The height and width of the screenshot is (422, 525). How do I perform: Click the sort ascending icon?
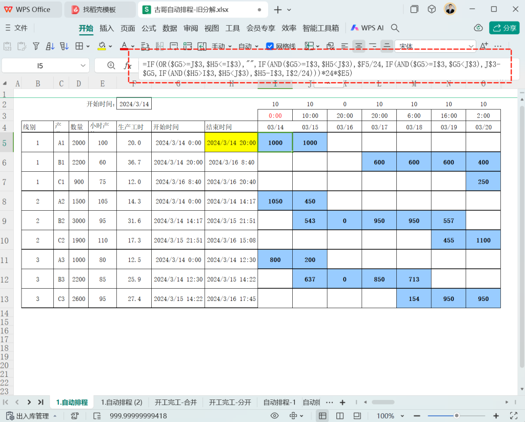tap(50, 46)
